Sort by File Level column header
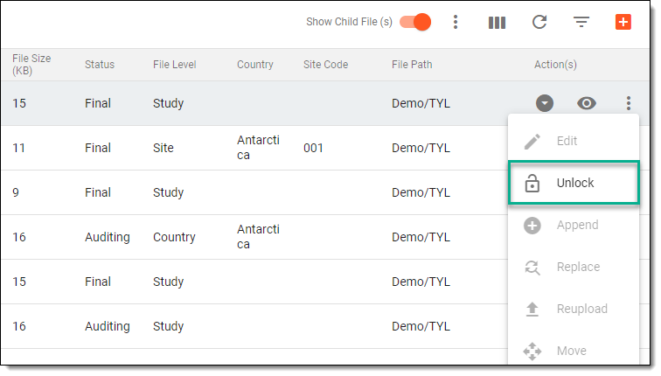Image resolution: width=661 pixels, height=376 pixels. click(175, 65)
